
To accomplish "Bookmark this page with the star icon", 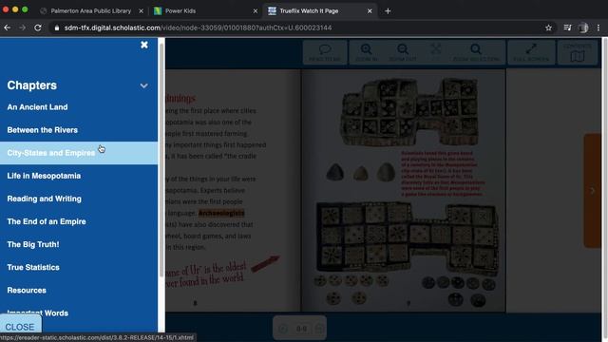I will [548, 28].
